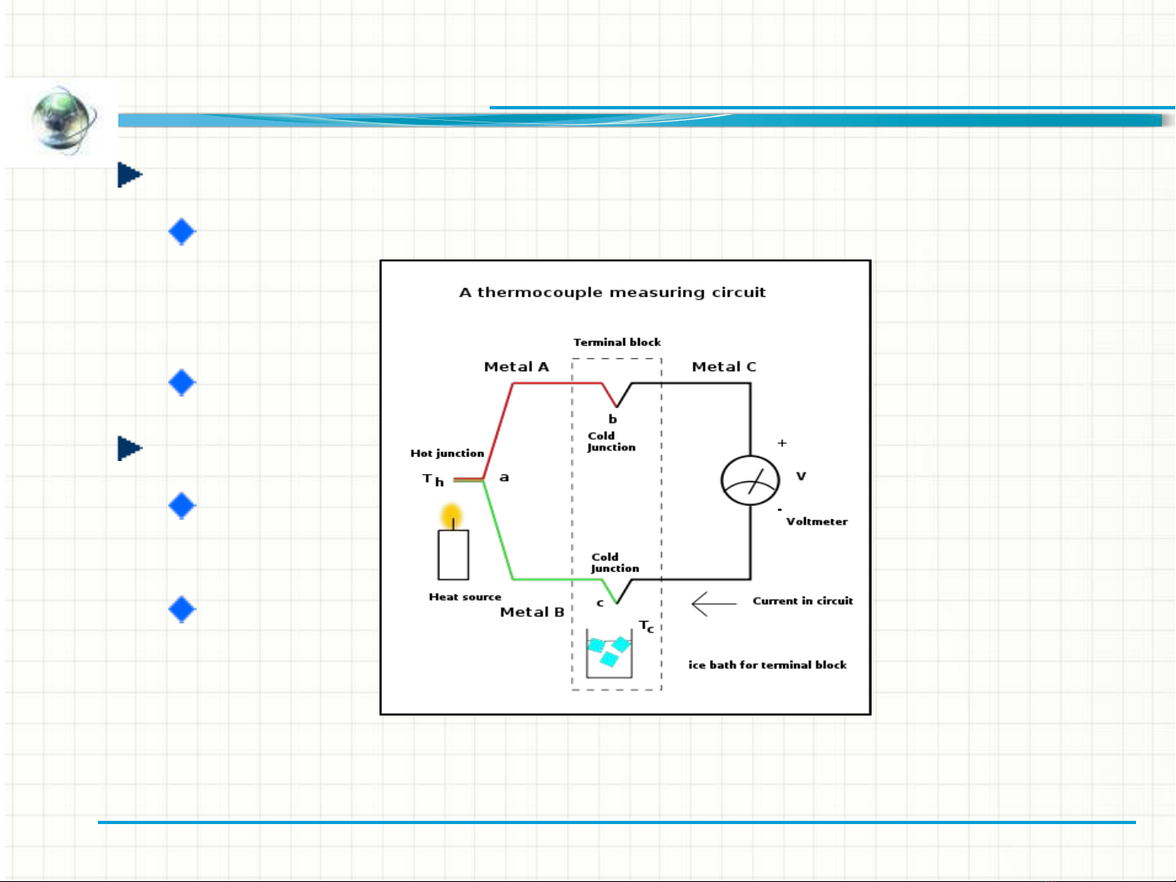This screenshot has height=882, width=1176.
Task: Click the diagram title 'A thermocouple measuring circuit'
Action: click(612, 292)
